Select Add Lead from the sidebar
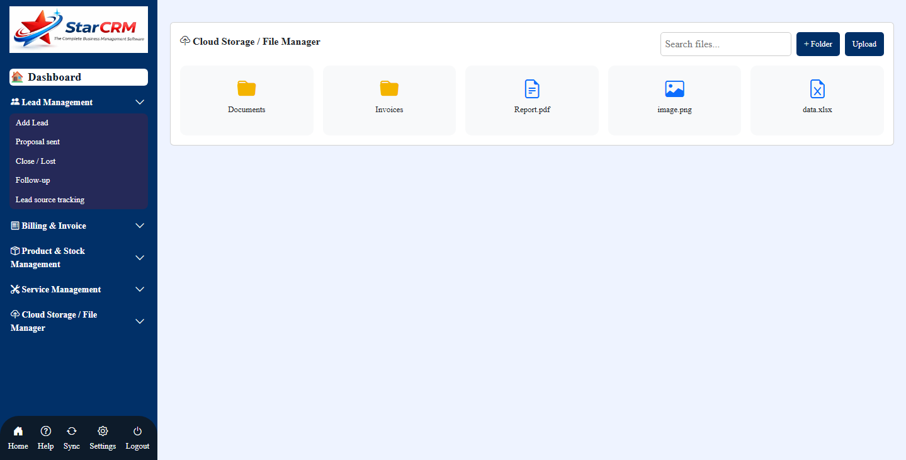The width and height of the screenshot is (906, 460). click(31, 122)
